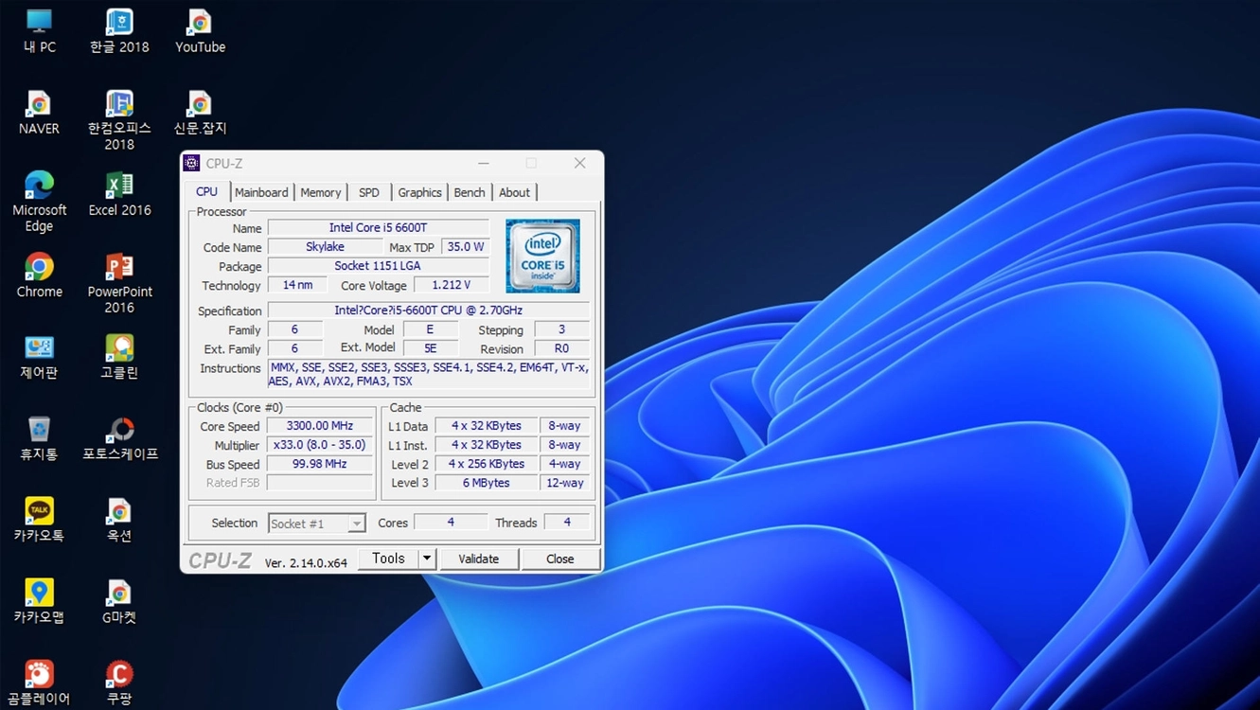Open the NAVER shortcut icon
The height and width of the screenshot is (710, 1260).
[39, 113]
